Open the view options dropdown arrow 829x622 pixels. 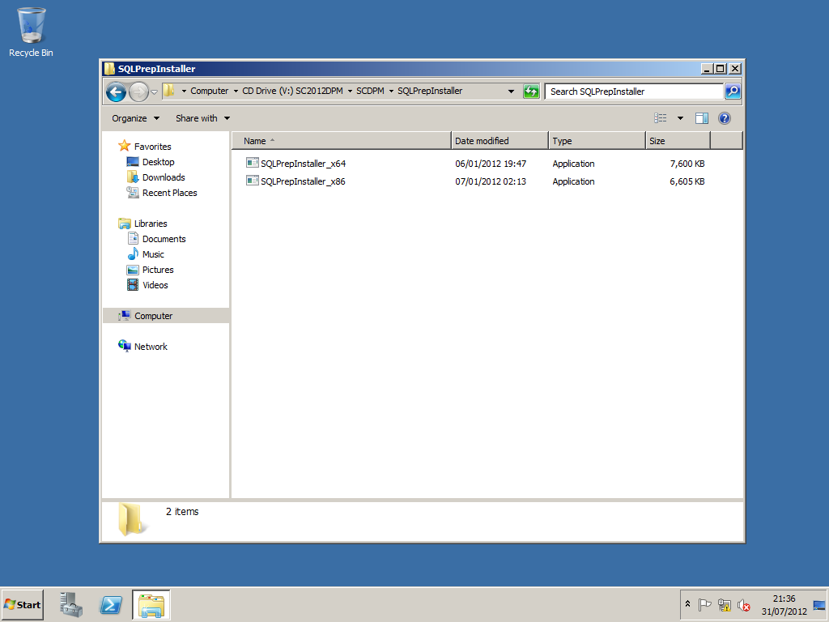tap(680, 118)
